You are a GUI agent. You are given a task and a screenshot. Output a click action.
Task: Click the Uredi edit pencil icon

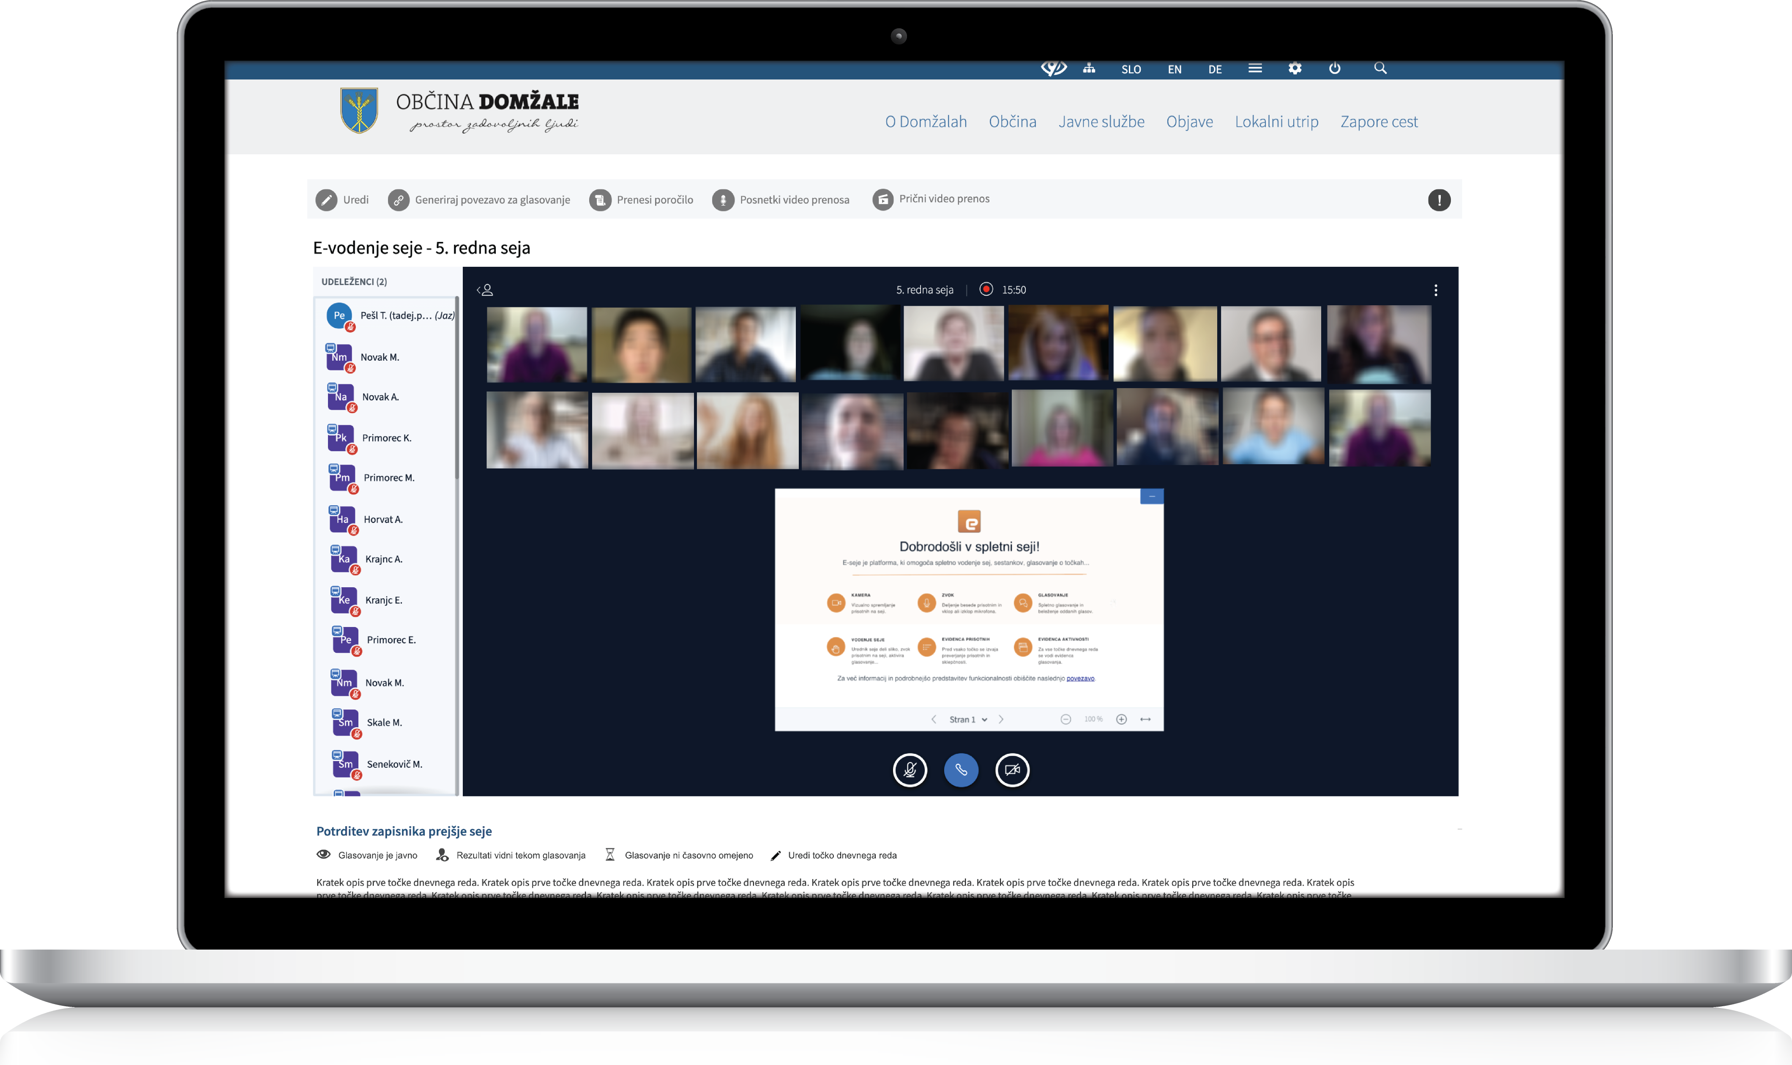click(326, 200)
